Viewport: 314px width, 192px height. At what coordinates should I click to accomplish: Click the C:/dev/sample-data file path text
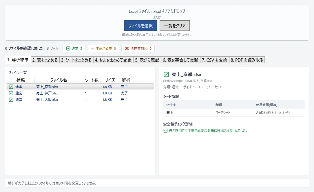pyautogui.click(x=188, y=81)
